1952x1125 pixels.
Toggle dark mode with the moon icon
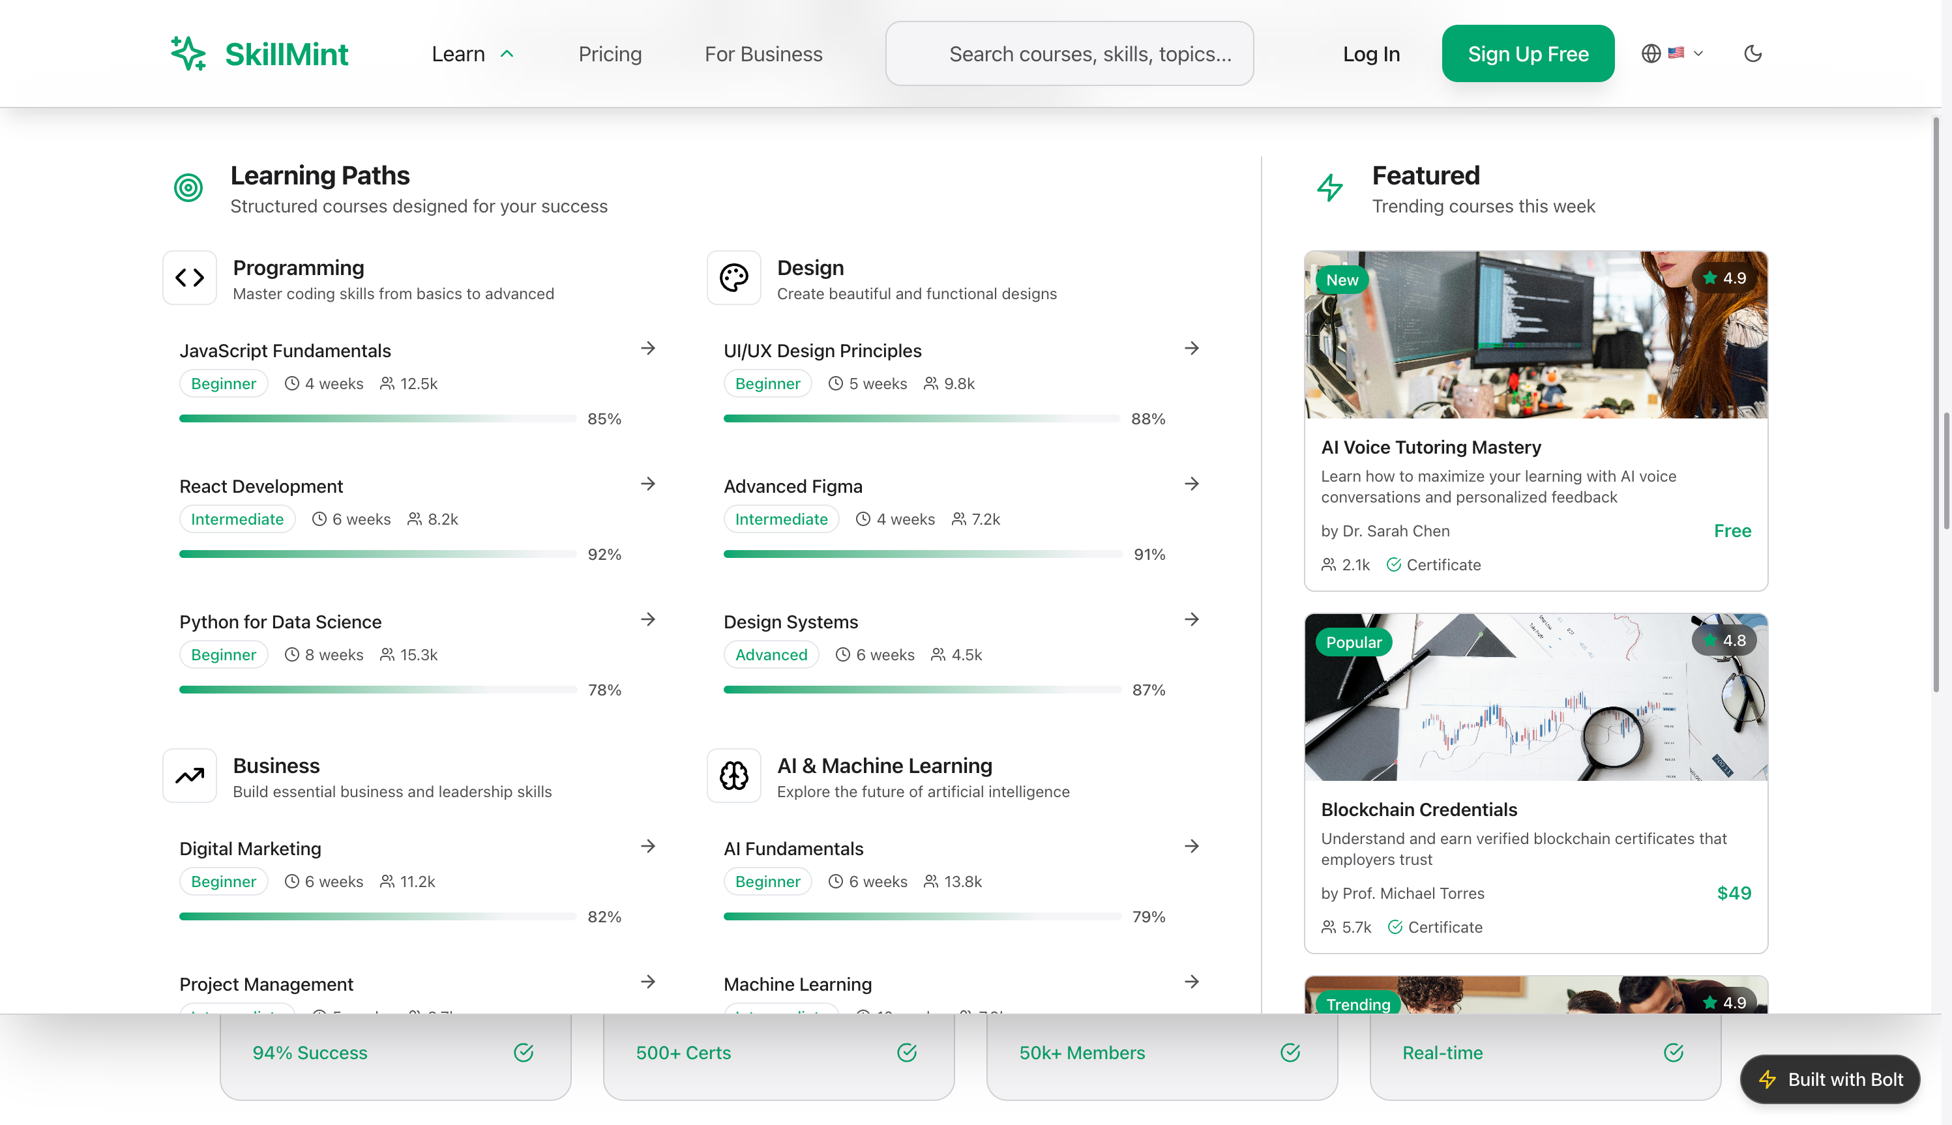click(x=1752, y=53)
